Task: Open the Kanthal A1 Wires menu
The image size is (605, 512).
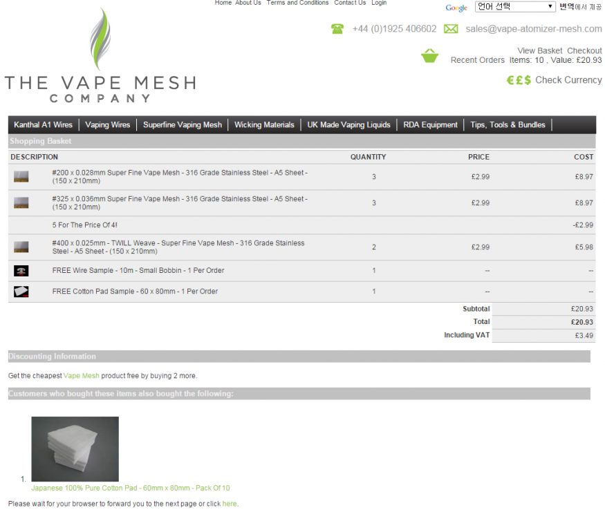Action: pos(43,125)
